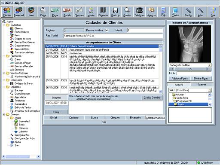Switch to the Arquivo tab

(x=179, y=85)
